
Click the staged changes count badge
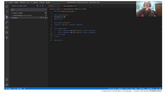click(46, 13)
